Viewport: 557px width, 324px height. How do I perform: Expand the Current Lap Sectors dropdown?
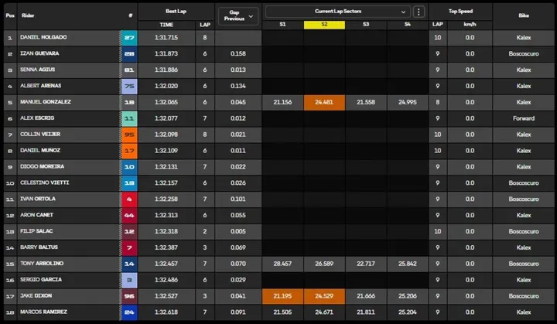click(x=338, y=12)
